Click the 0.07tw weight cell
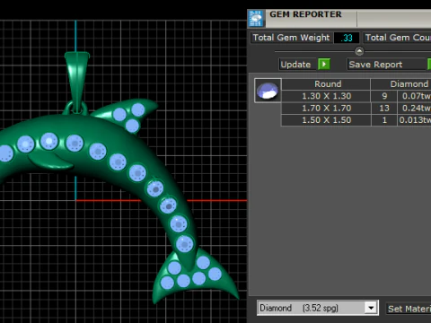 [x=415, y=96]
